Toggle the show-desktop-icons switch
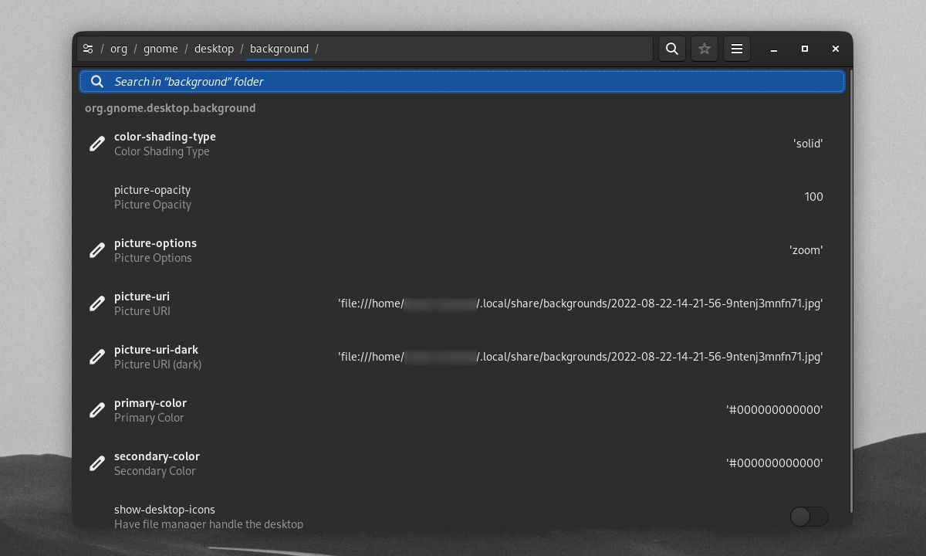This screenshot has width=926, height=556. click(x=809, y=517)
